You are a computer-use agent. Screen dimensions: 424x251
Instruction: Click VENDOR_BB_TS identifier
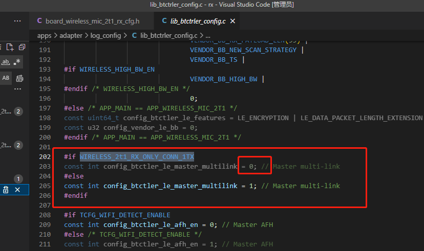tap(214, 60)
